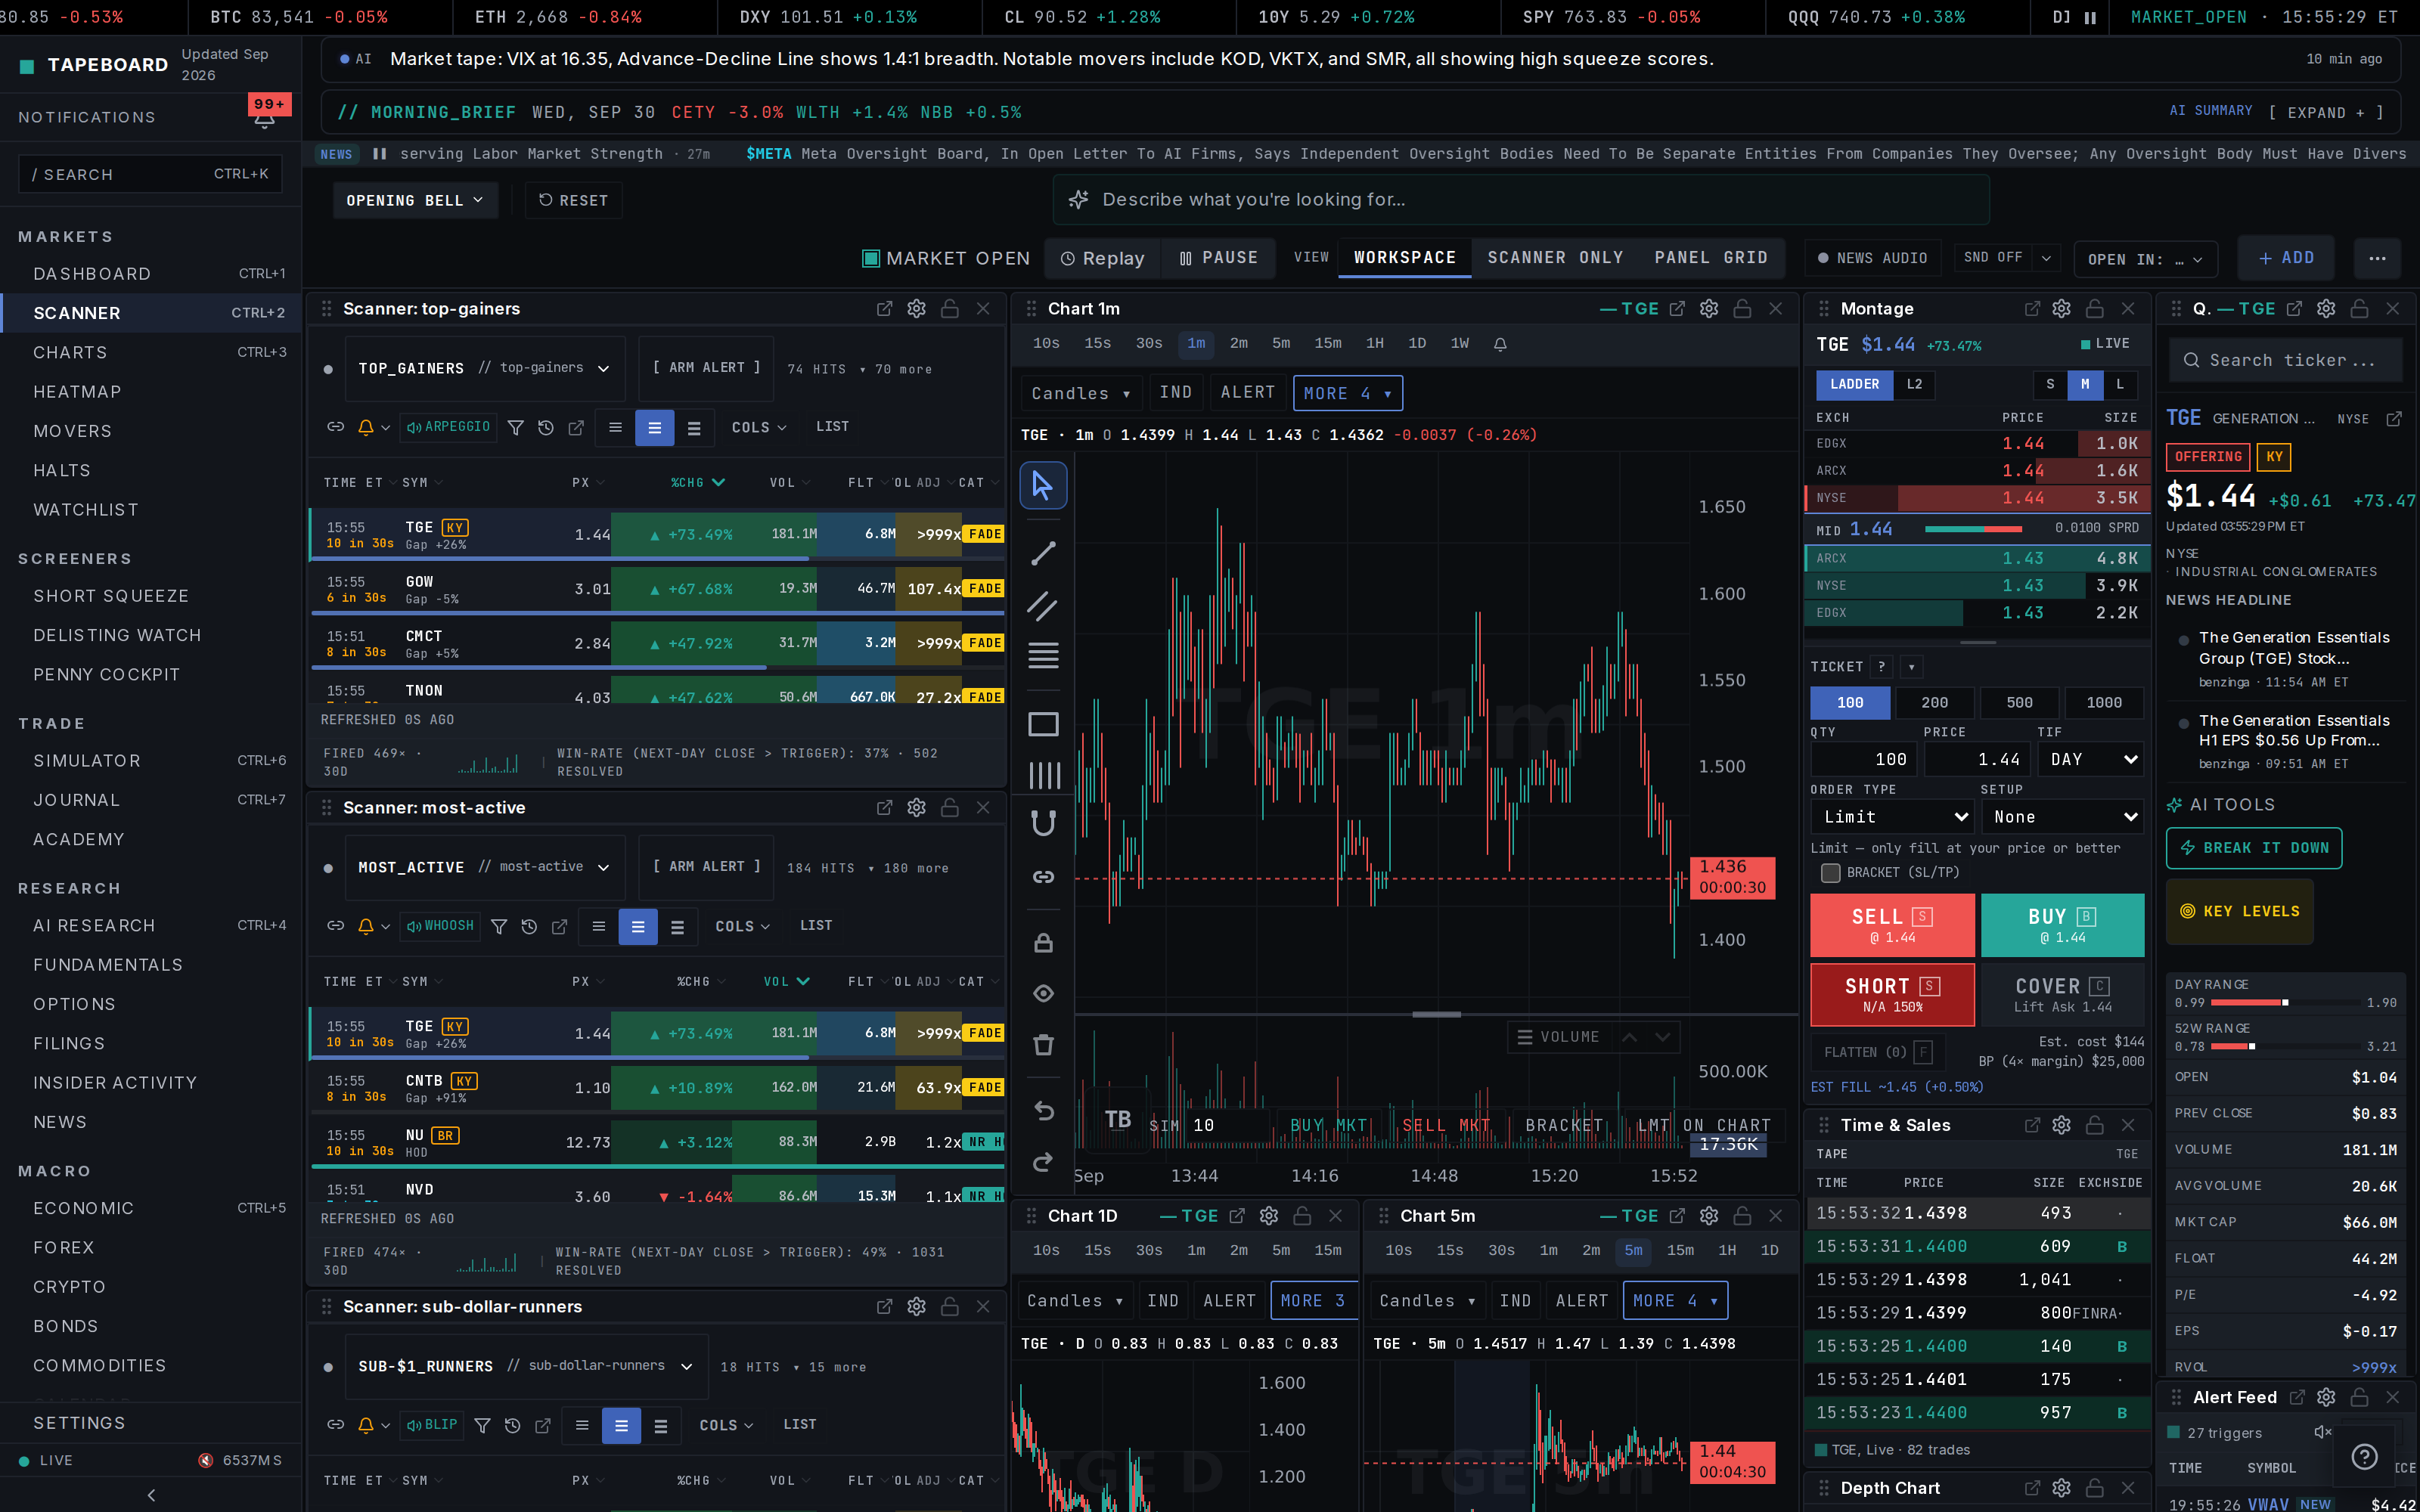Reset the workspace layout
This screenshot has height=1512, width=2420.
[573, 200]
